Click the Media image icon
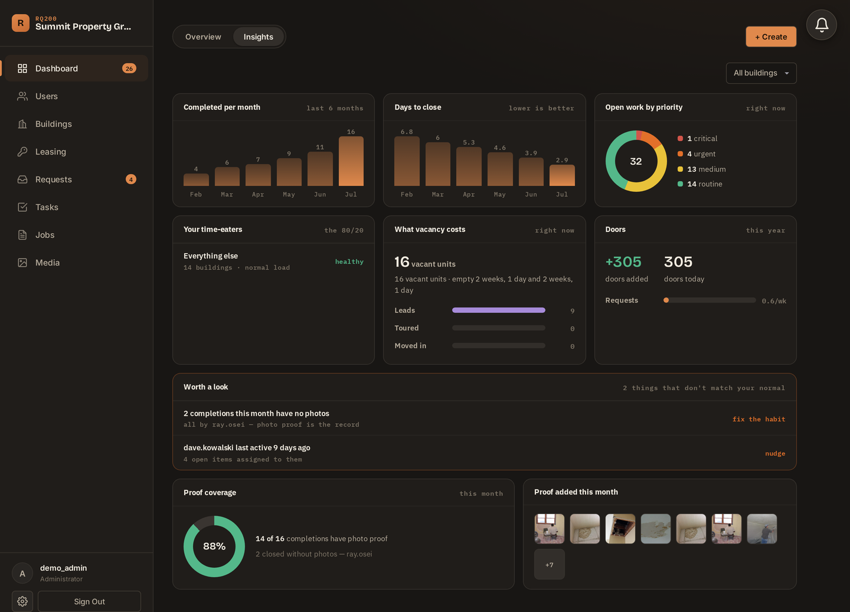Viewport: 850px width, 612px height. click(22, 263)
